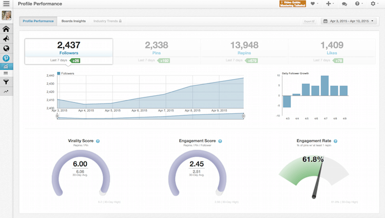The image size is (385, 218).
Task: Click the Daily Follower Growth chart title
Action: (x=295, y=73)
